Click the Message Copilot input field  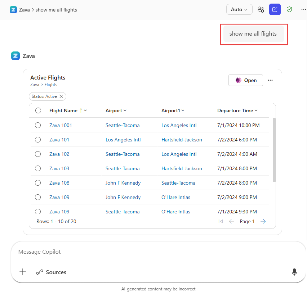[158, 252]
